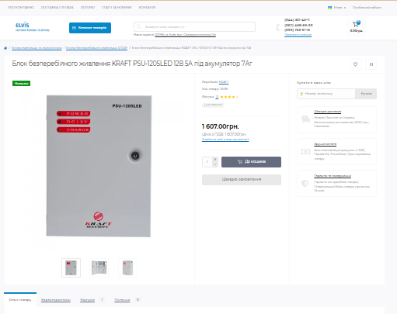Switch to the characteristics tab

(56, 300)
